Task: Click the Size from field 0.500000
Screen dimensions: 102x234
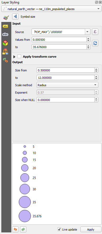Action: (x=65, y=70)
